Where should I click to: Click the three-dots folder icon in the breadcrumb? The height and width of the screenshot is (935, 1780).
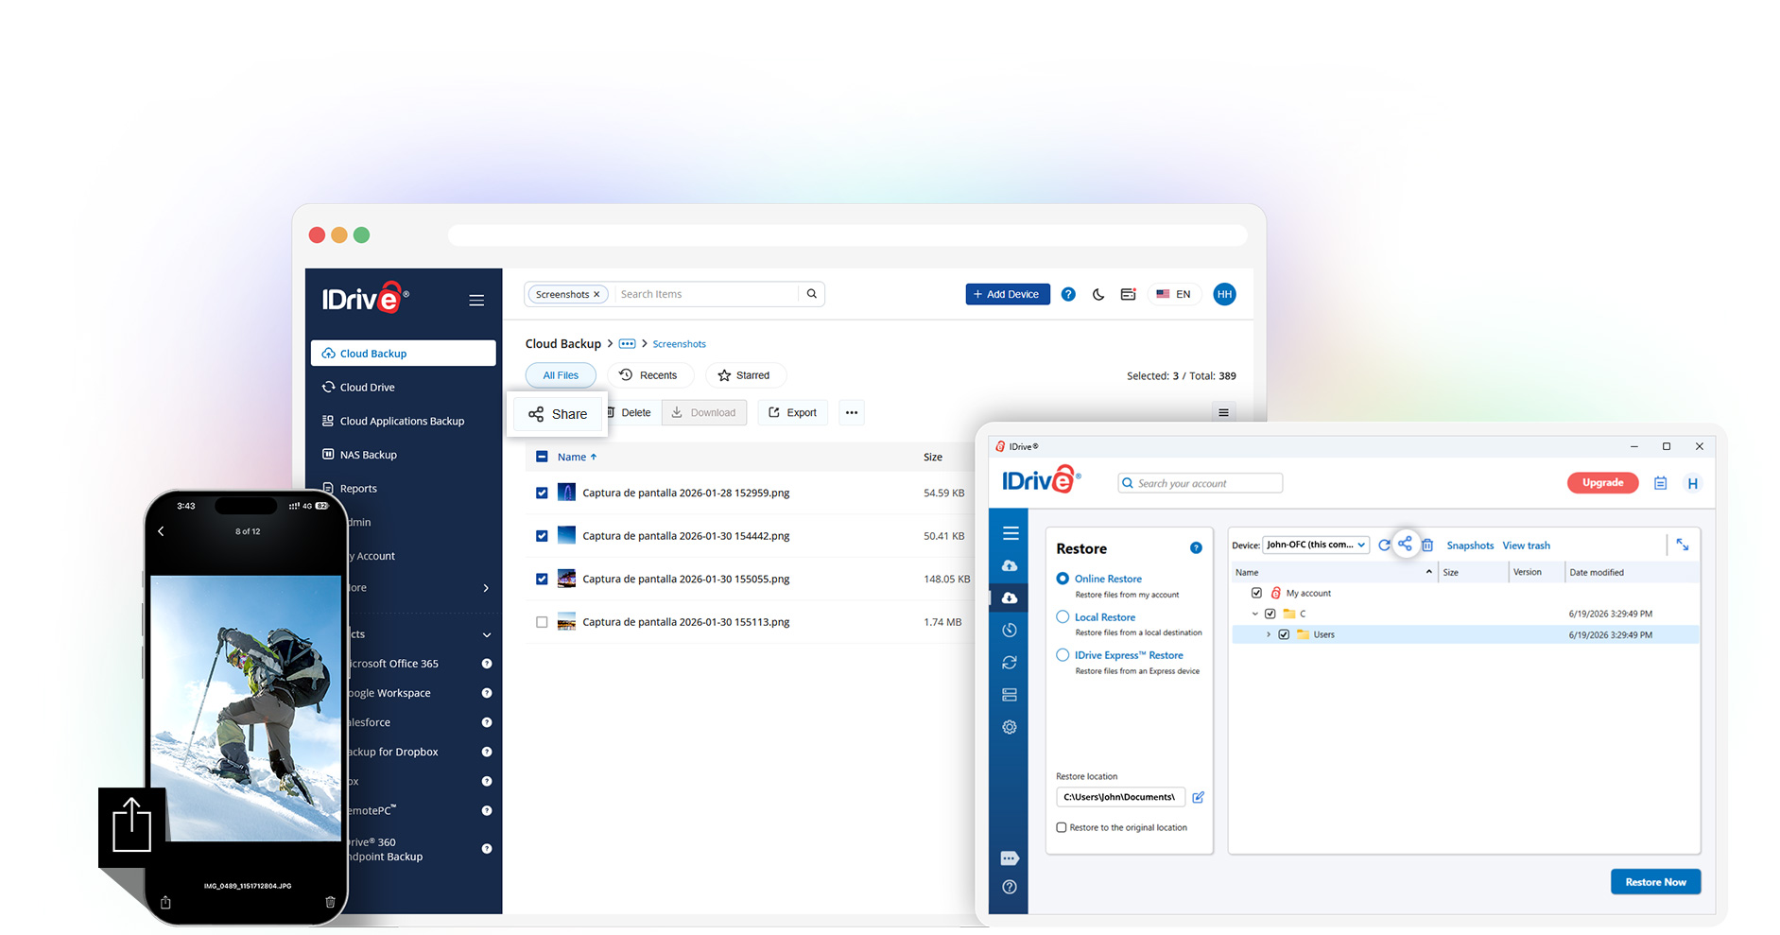(627, 344)
